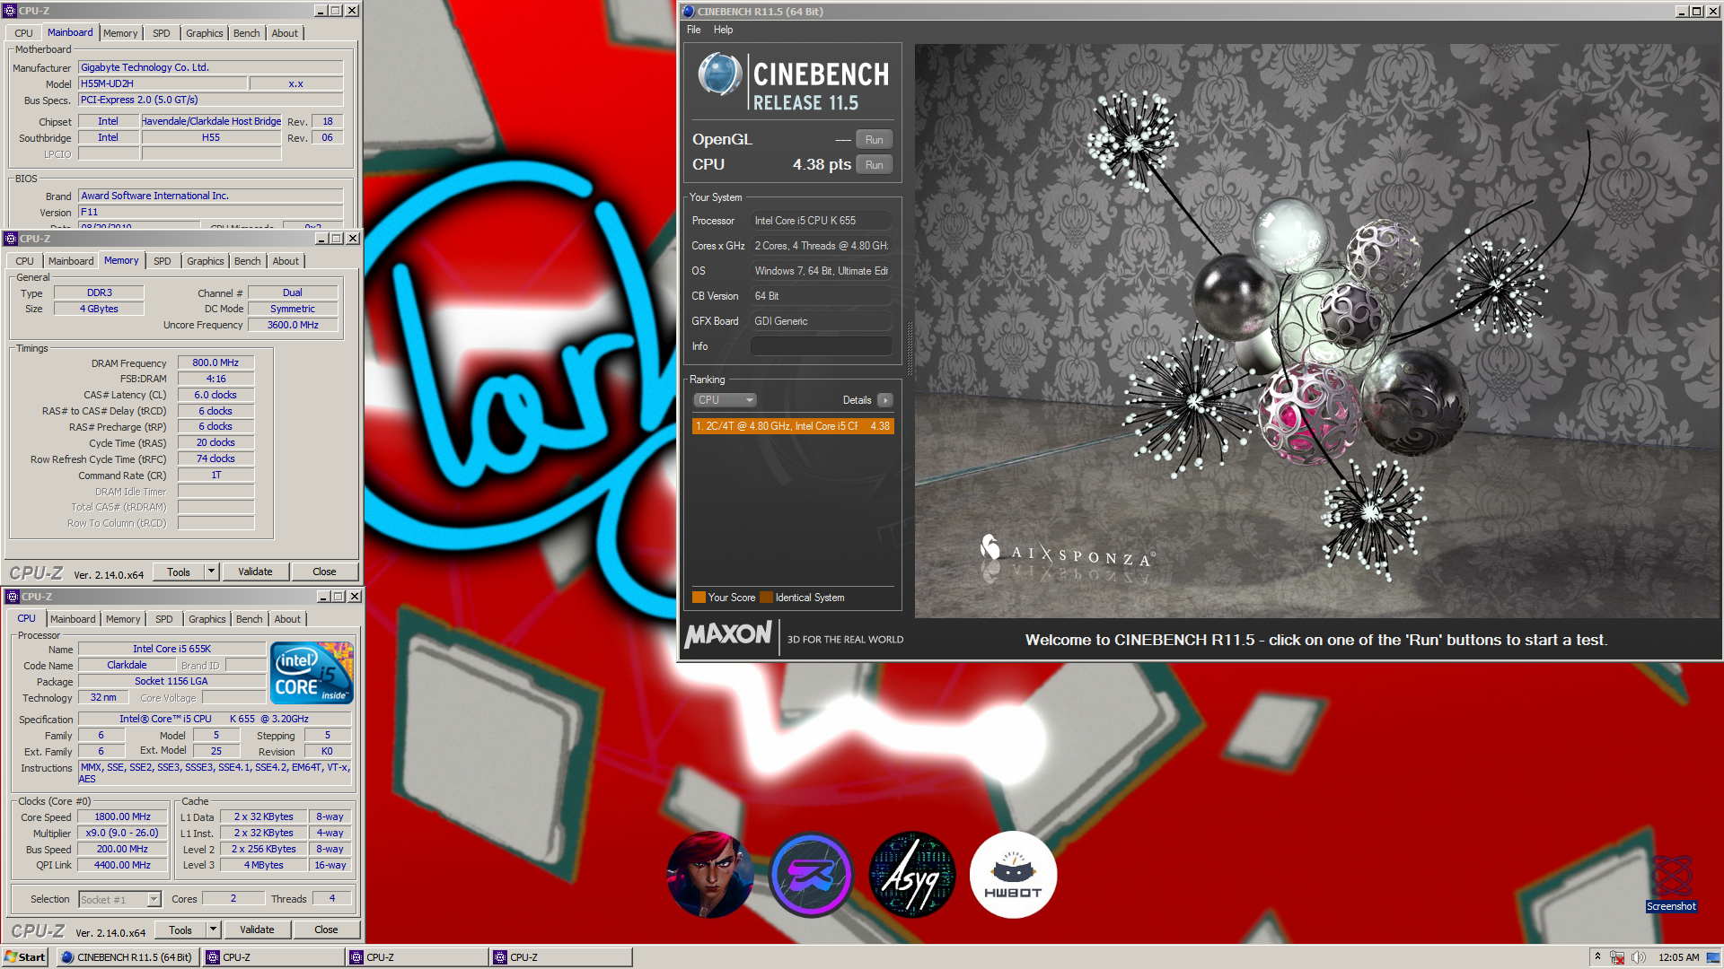The image size is (1724, 969).
Task: Click the DRAM Frequency 800.0 MHz value
Action: click(x=215, y=363)
